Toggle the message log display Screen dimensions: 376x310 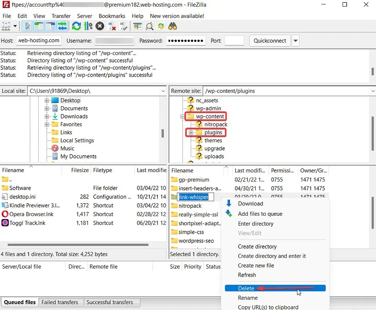point(27,26)
